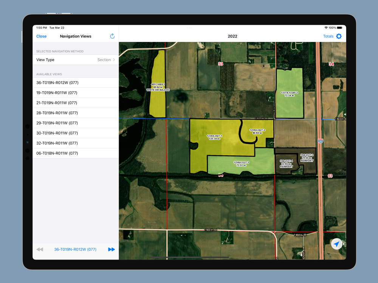Tap the location arrow button on map

tap(336, 244)
